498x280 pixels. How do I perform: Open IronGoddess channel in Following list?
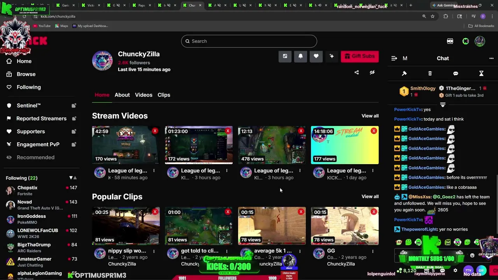41,219
